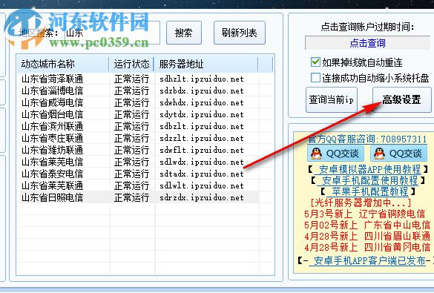Screen dimensions: 434x293
Task: Click server address sdwflt.ipzuiduo.net
Action: (202, 151)
